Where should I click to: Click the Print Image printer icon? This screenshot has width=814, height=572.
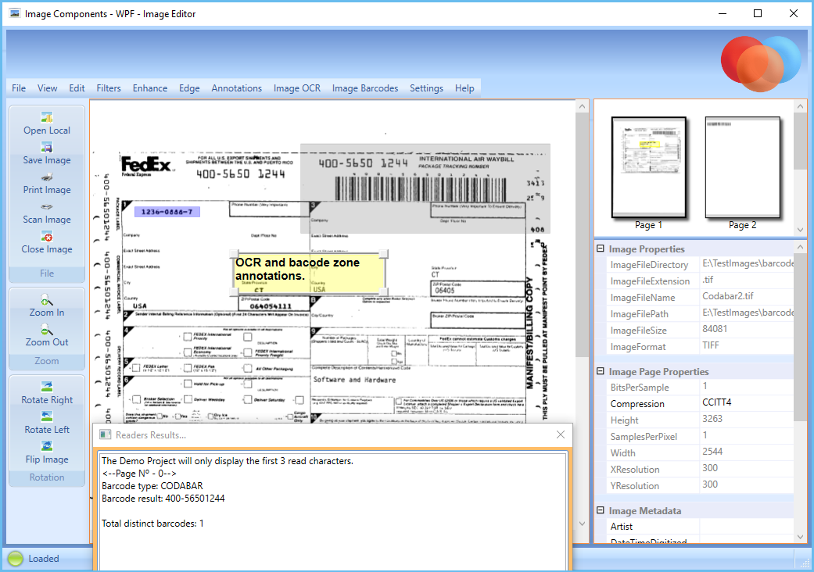pyautogui.click(x=47, y=177)
